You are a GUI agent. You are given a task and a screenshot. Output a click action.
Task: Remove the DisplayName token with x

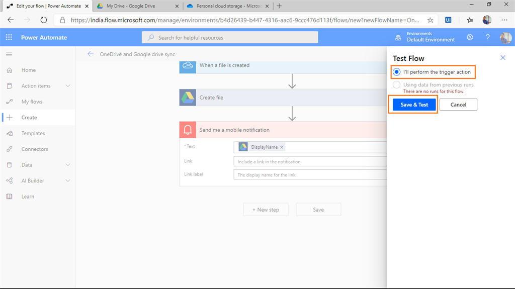[282, 147]
